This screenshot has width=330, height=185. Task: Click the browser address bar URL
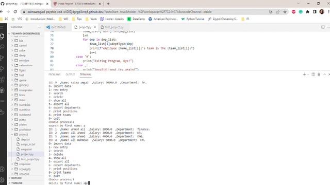[120, 12]
